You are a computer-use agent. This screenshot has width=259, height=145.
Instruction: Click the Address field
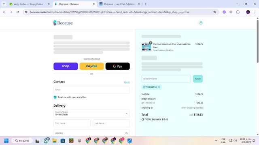pos(91,133)
